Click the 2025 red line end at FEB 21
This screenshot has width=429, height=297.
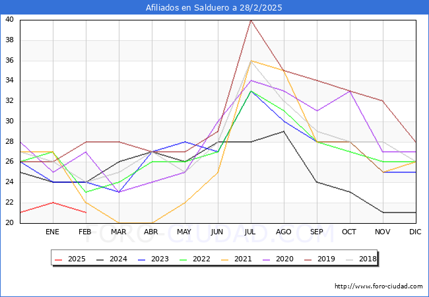tap(86, 213)
